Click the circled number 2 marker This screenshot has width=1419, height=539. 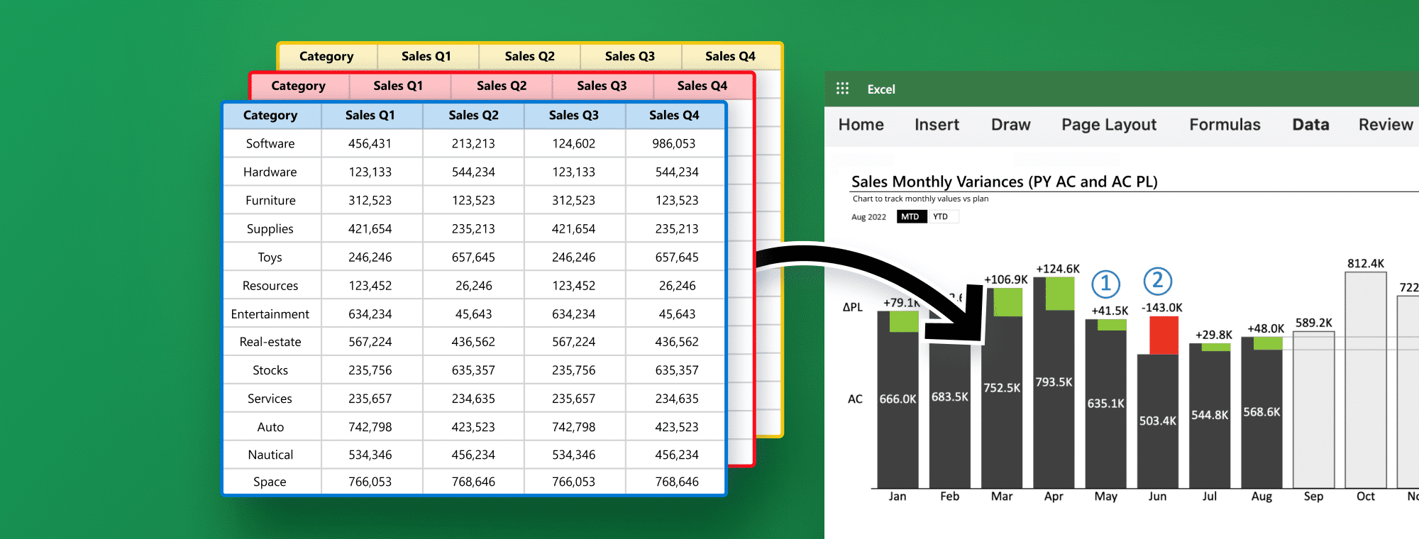click(x=1157, y=281)
